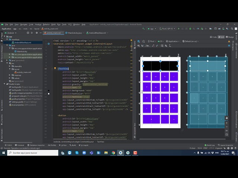Click the Guidelines icon in design toolbar

[x=170, y=46]
